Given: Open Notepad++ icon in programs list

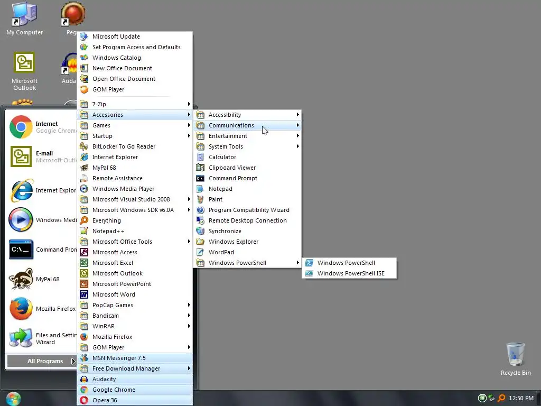Looking at the screenshot, I should click(x=84, y=232).
